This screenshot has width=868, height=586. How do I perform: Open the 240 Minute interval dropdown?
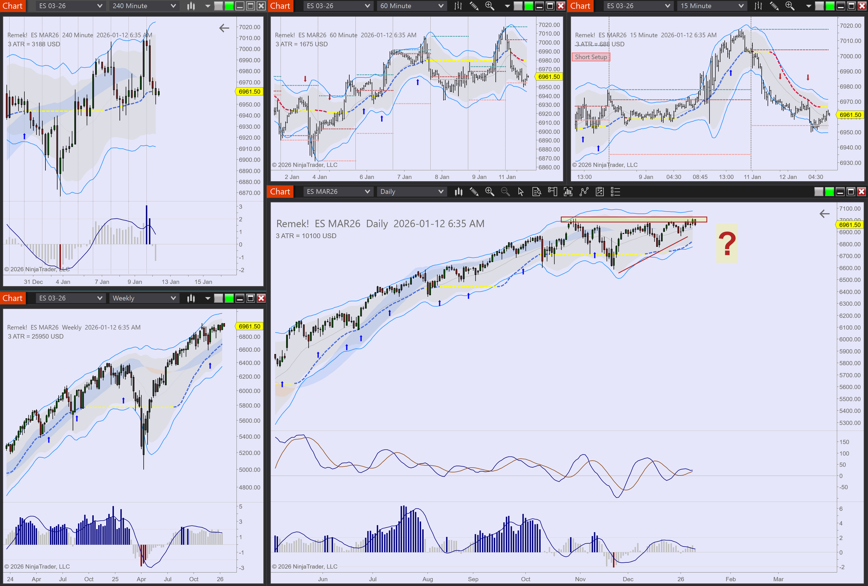[x=144, y=6]
